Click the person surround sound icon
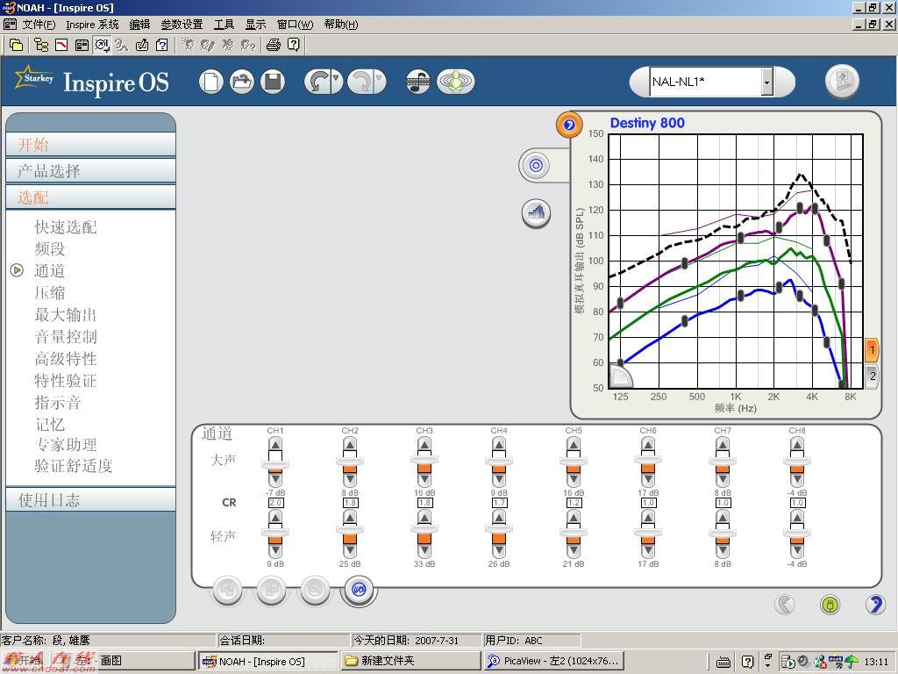This screenshot has height=674, width=898. pyautogui.click(x=455, y=82)
